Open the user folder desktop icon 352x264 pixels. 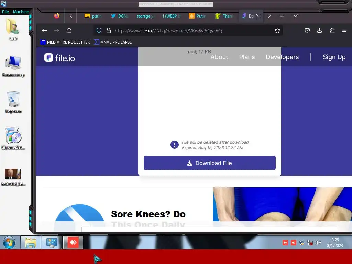pyautogui.click(x=13, y=29)
